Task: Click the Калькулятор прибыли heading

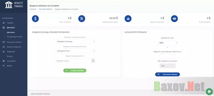Action: pyautogui.click(x=136, y=32)
